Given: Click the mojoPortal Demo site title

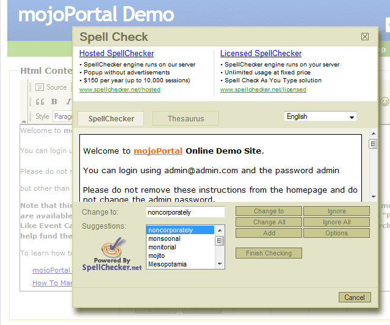Looking at the screenshot, I should 96,15.
